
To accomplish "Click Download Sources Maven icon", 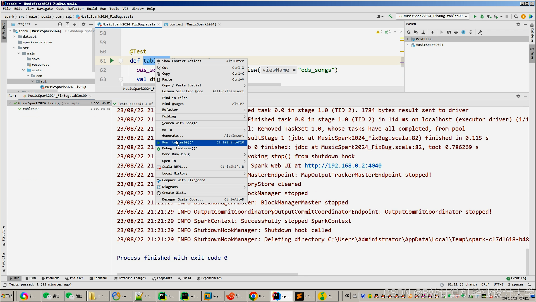I will (423, 32).
